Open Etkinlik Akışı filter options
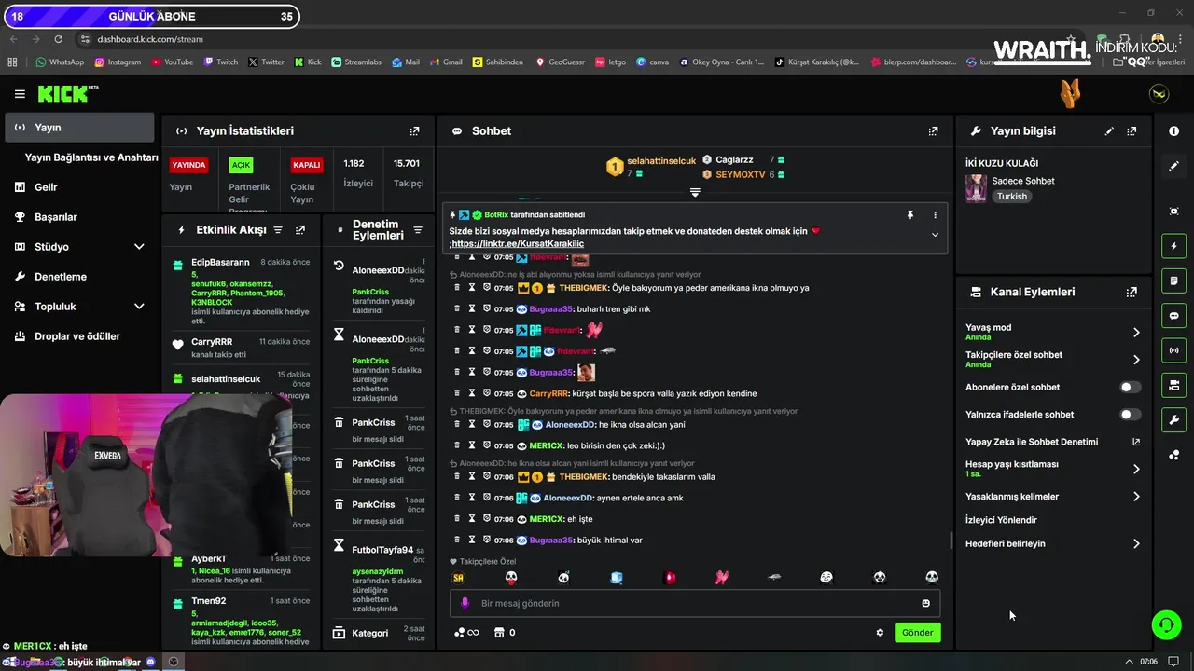Viewport: 1194px width, 671px height. point(277,230)
